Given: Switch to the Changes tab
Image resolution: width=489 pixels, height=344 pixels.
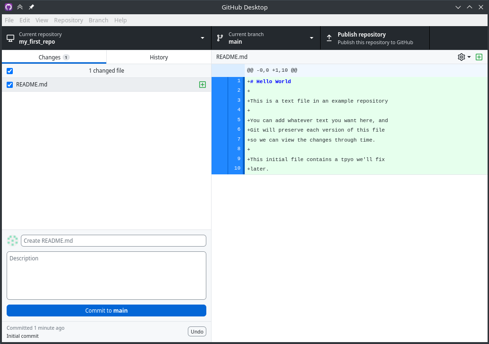Looking at the screenshot, I should tap(54, 57).
